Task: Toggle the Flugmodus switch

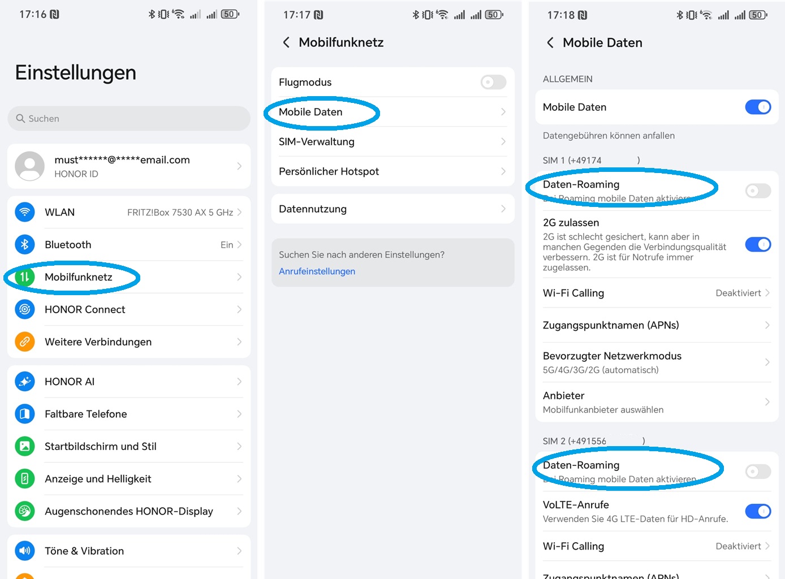Action: 493,82
